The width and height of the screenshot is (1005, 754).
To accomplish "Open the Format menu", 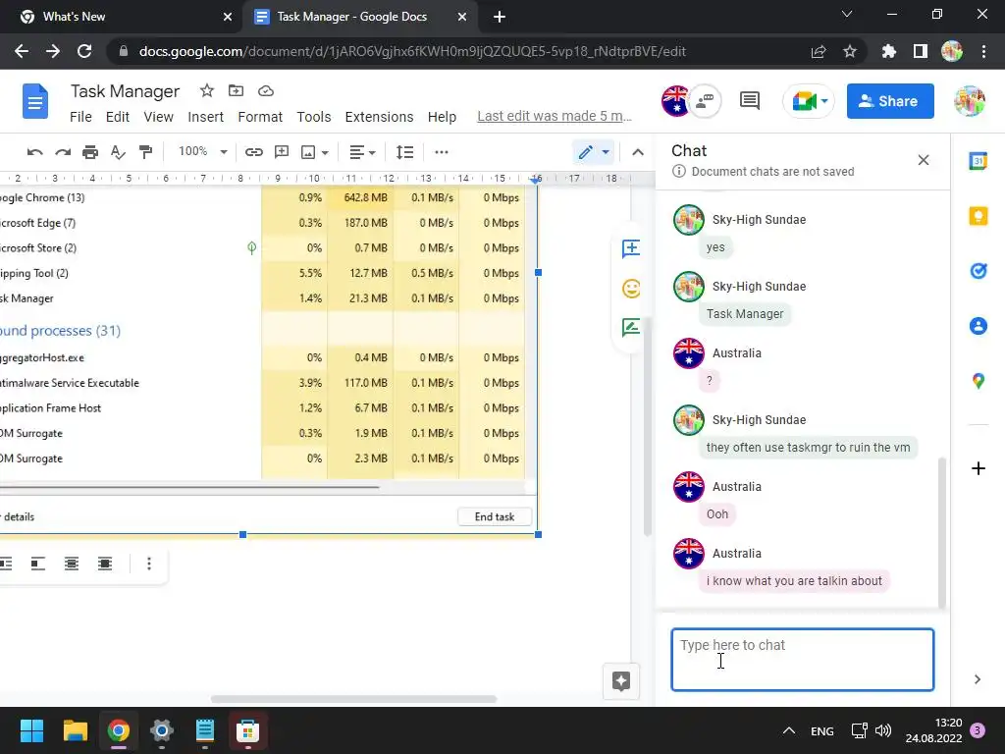I will tap(260, 117).
